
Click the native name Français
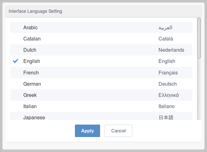coord(168,73)
